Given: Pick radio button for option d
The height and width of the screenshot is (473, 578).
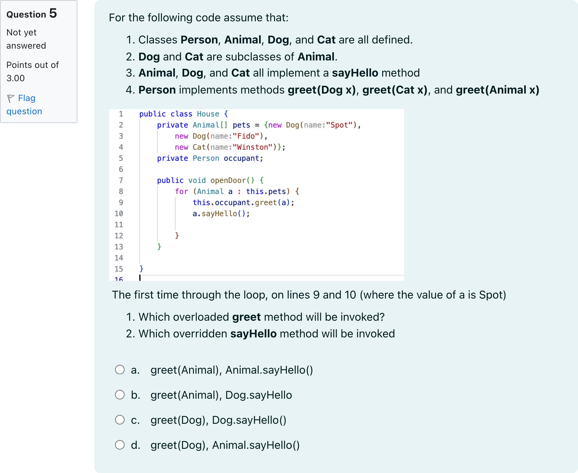Looking at the screenshot, I should pyautogui.click(x=120, y=445).
